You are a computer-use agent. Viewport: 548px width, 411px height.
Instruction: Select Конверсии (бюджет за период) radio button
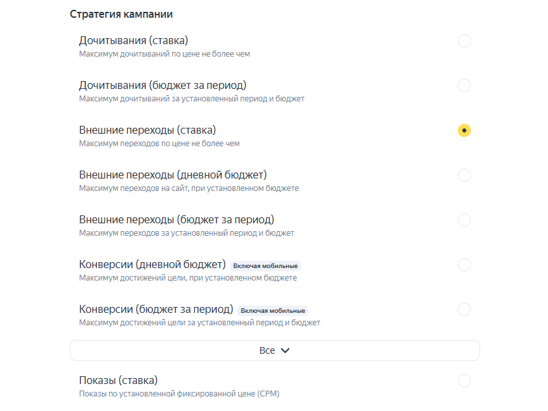(464, 310)
